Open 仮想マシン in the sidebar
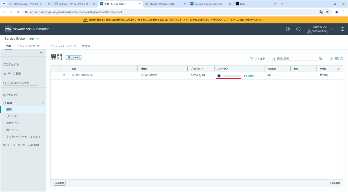 13,123
